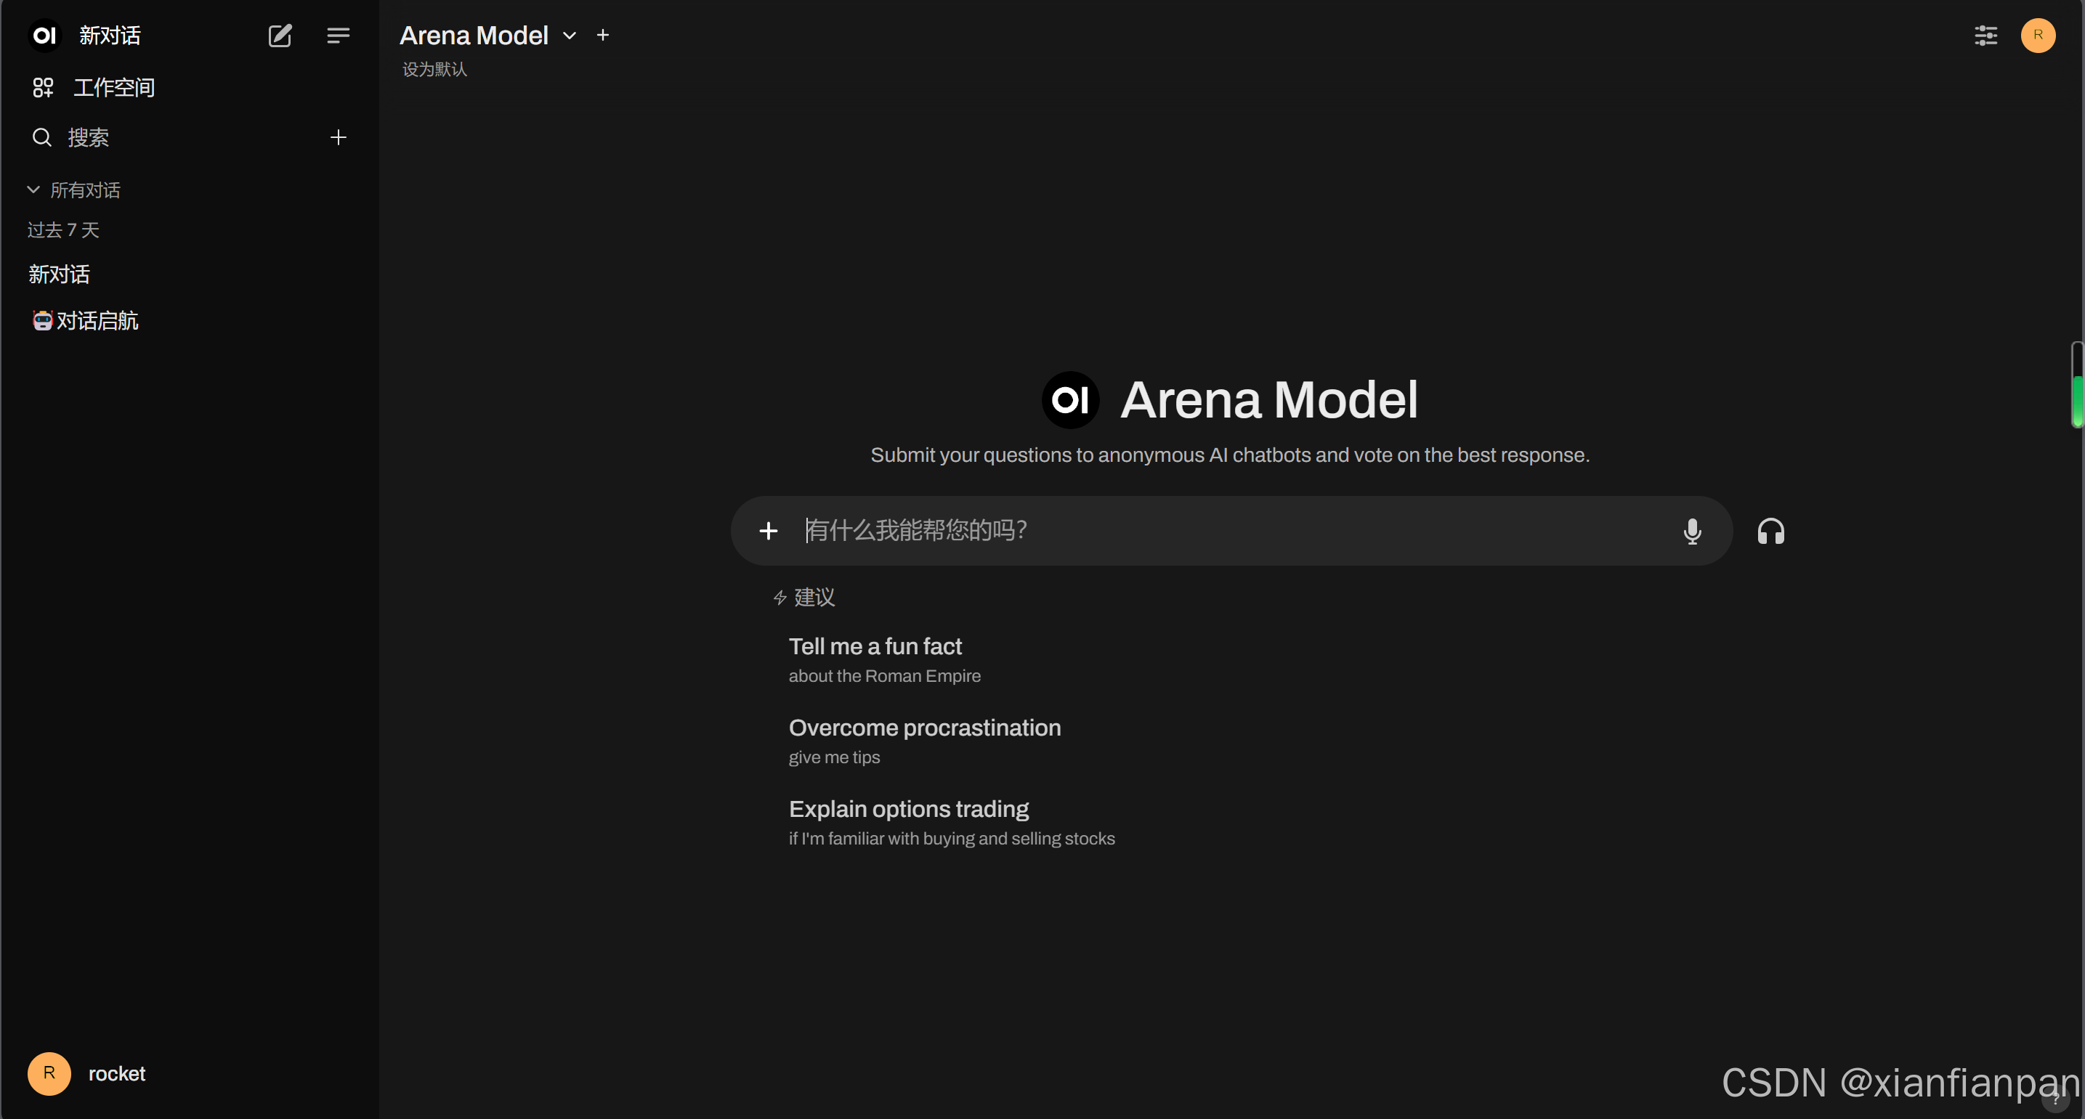
Task: Click 设为默认 to set default model
Action: (x=434, y=70)
